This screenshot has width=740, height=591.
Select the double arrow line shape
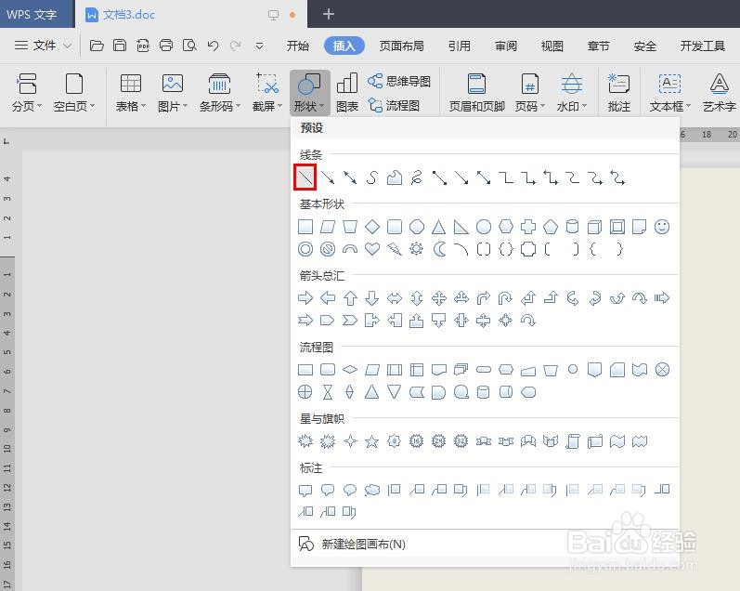[x=350, y=177]
